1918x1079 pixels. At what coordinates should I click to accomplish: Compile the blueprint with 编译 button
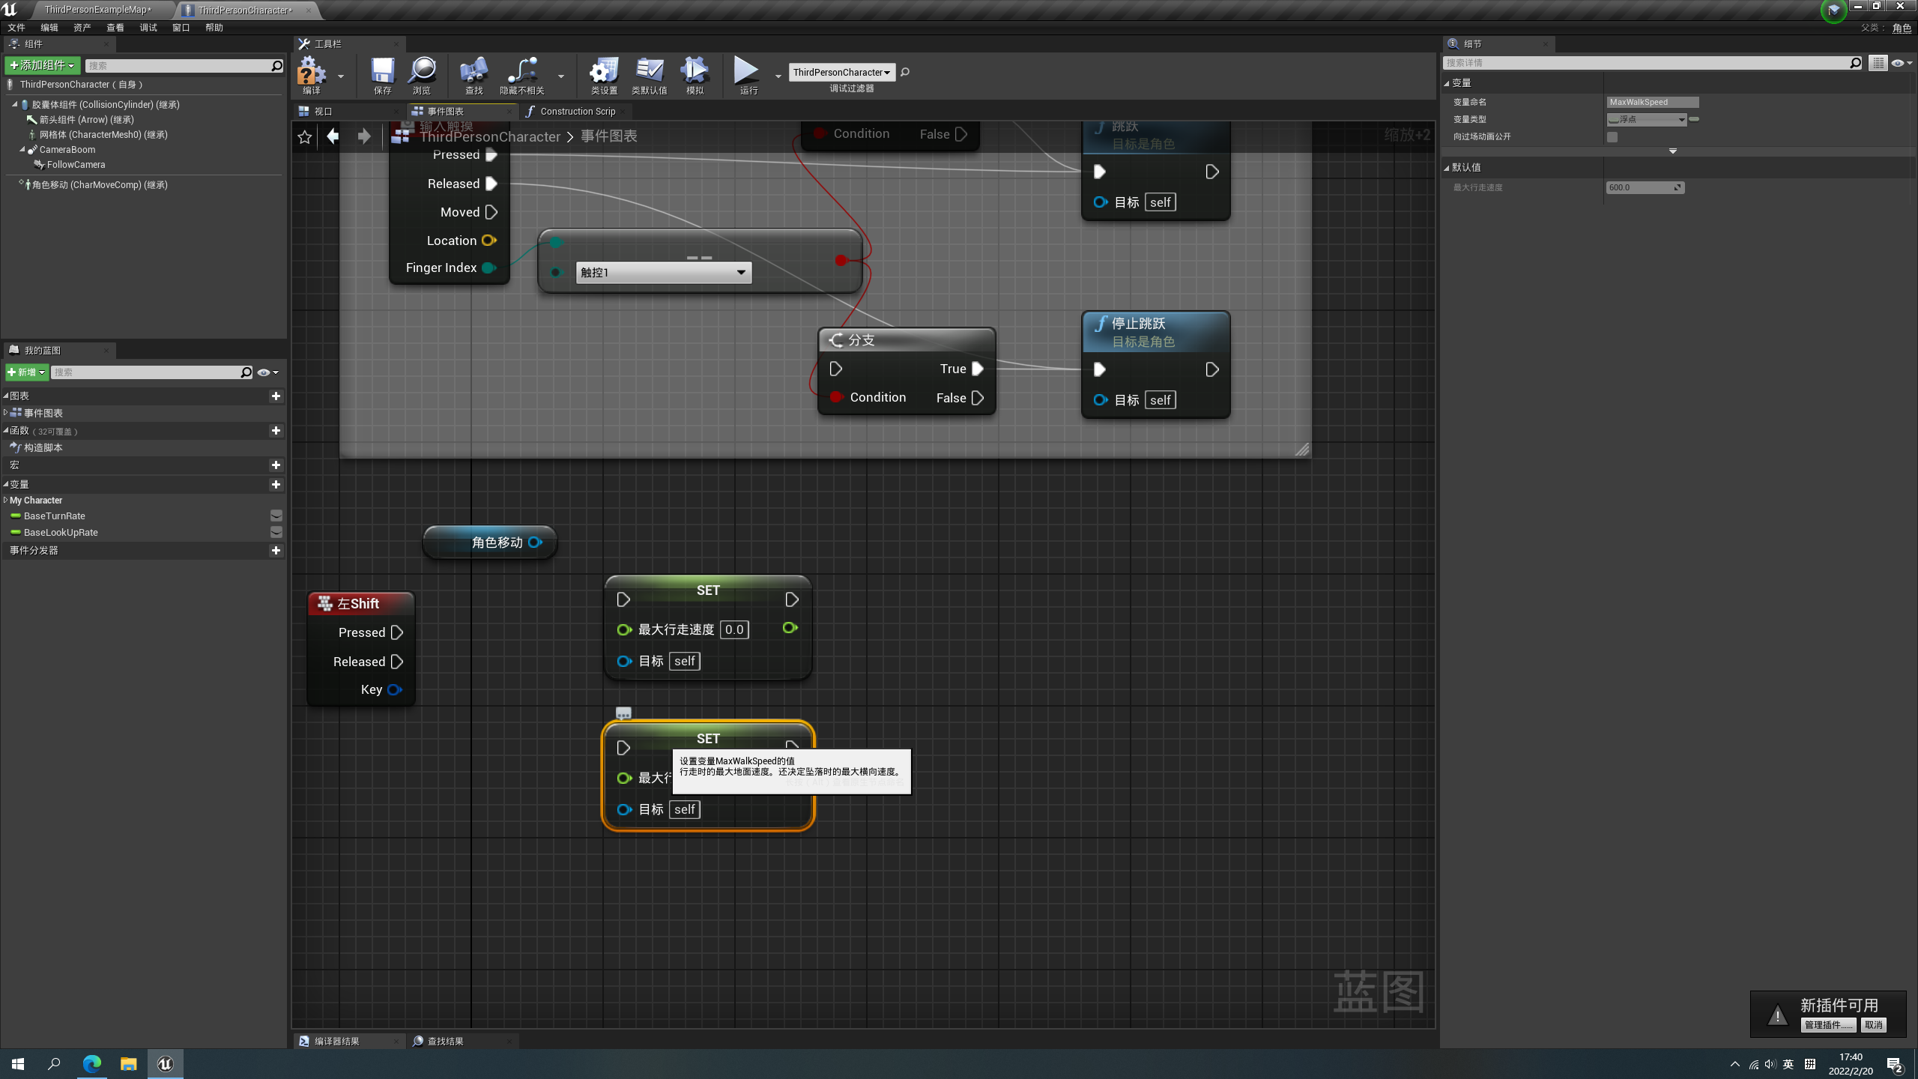311,75
